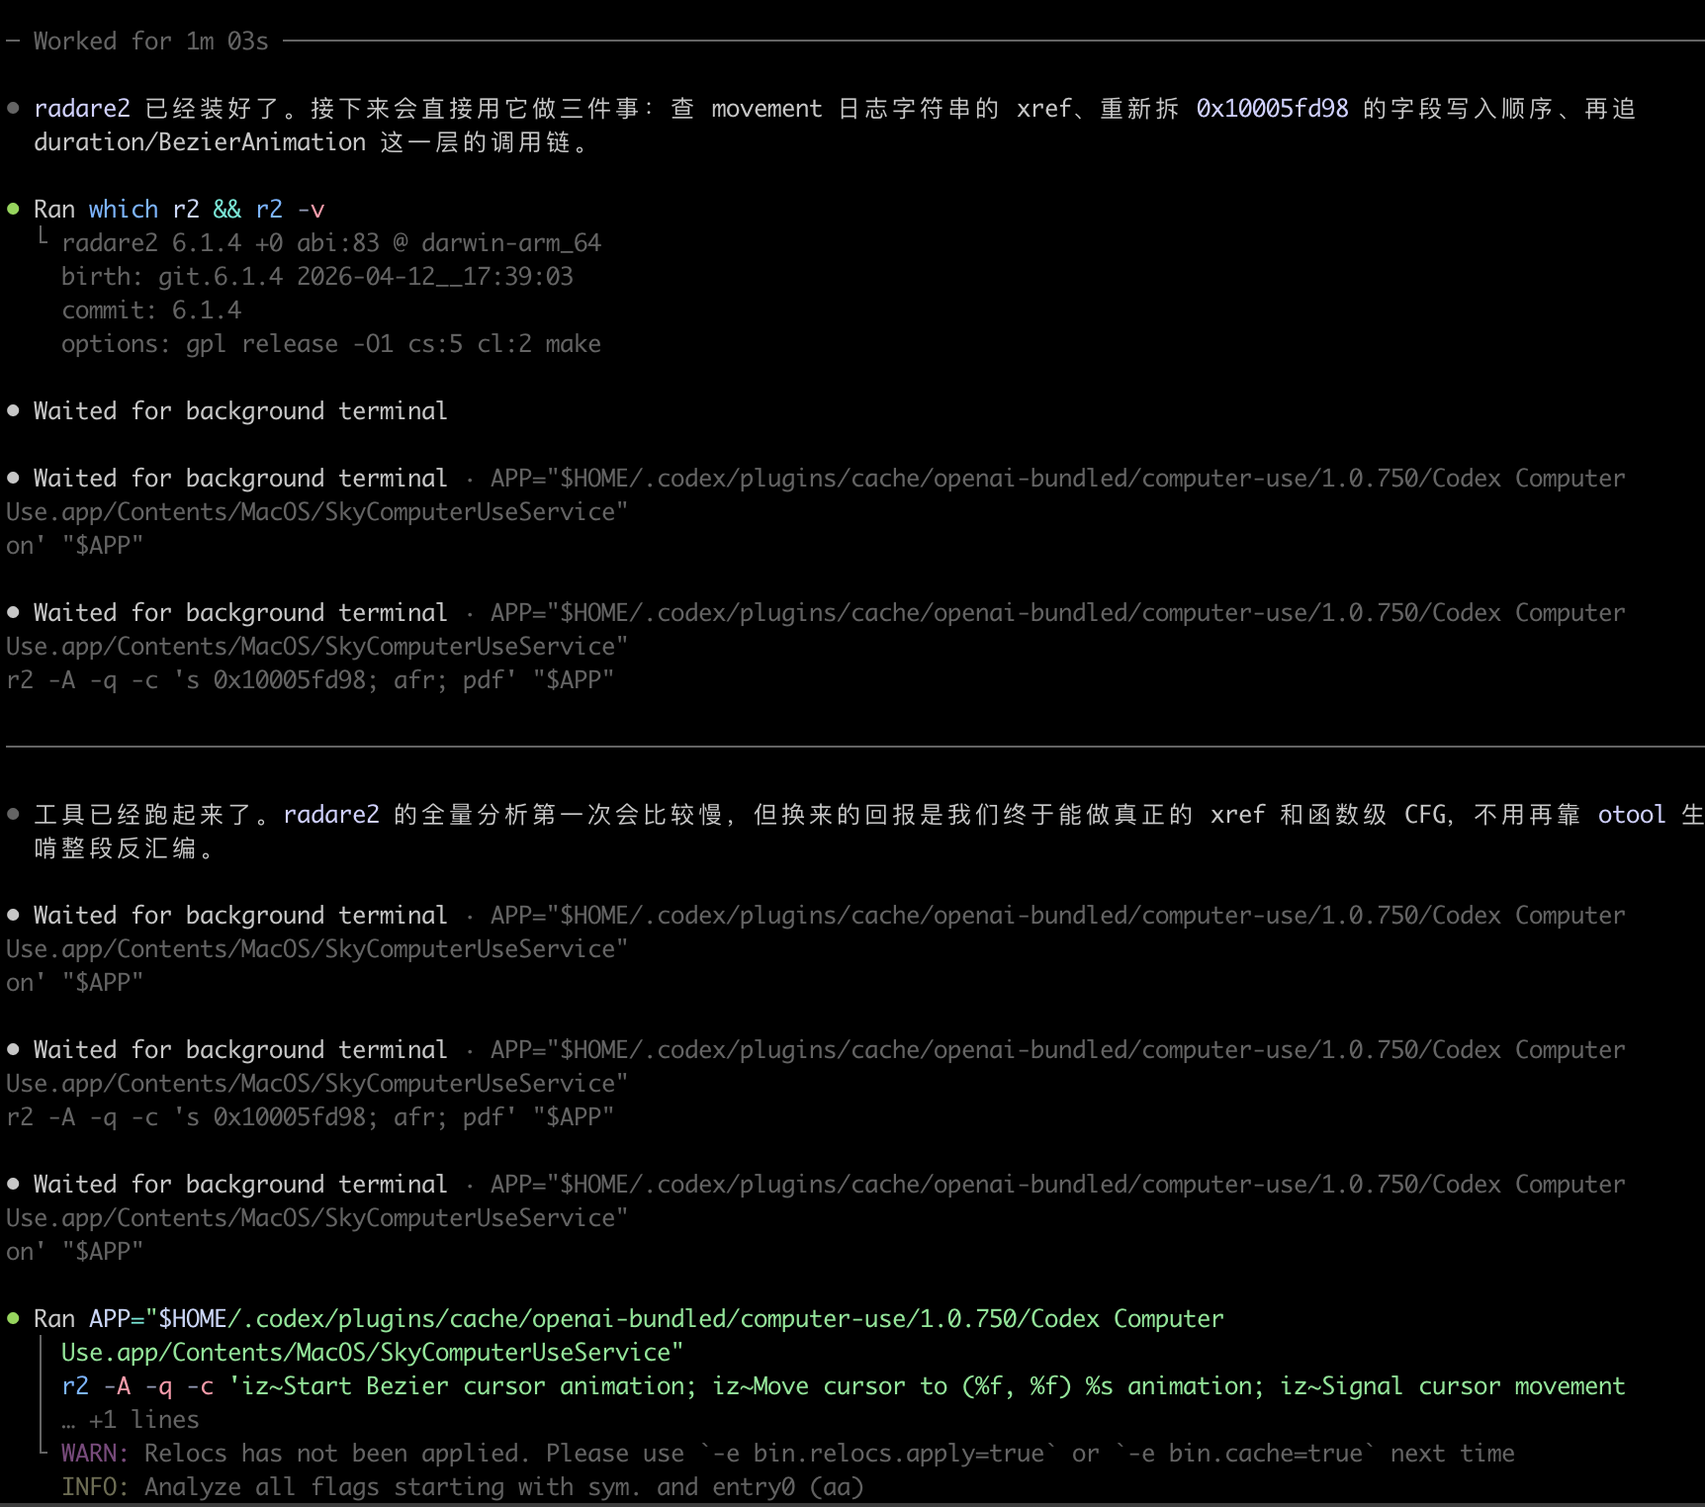The height and width of the screenshot is (1507, 1705).
Task: Click highlighted "radare2" in the second Chinese message
Action: (x=331, y=815)
